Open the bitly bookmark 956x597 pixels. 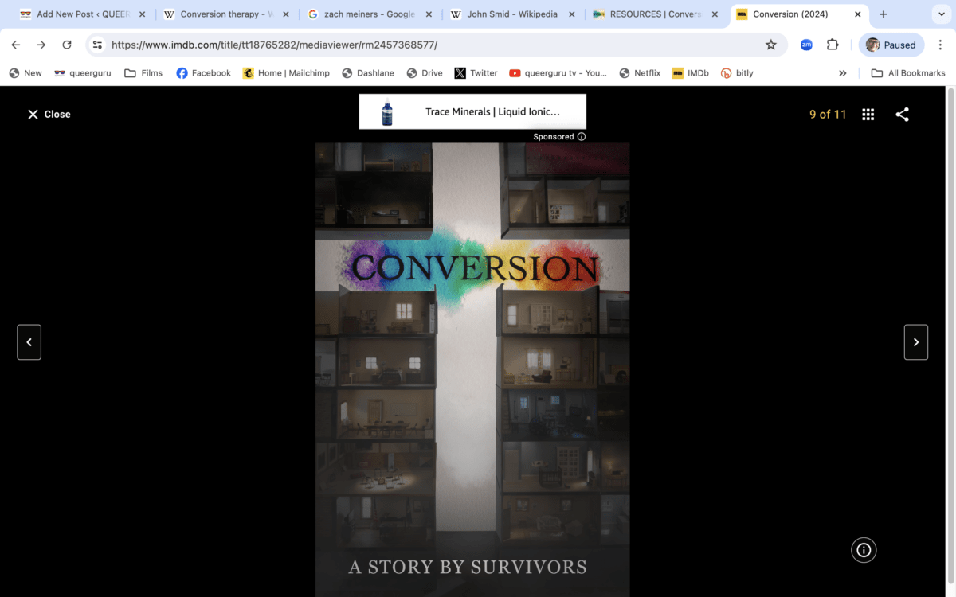pyautogui.click(x=737, y=73)
